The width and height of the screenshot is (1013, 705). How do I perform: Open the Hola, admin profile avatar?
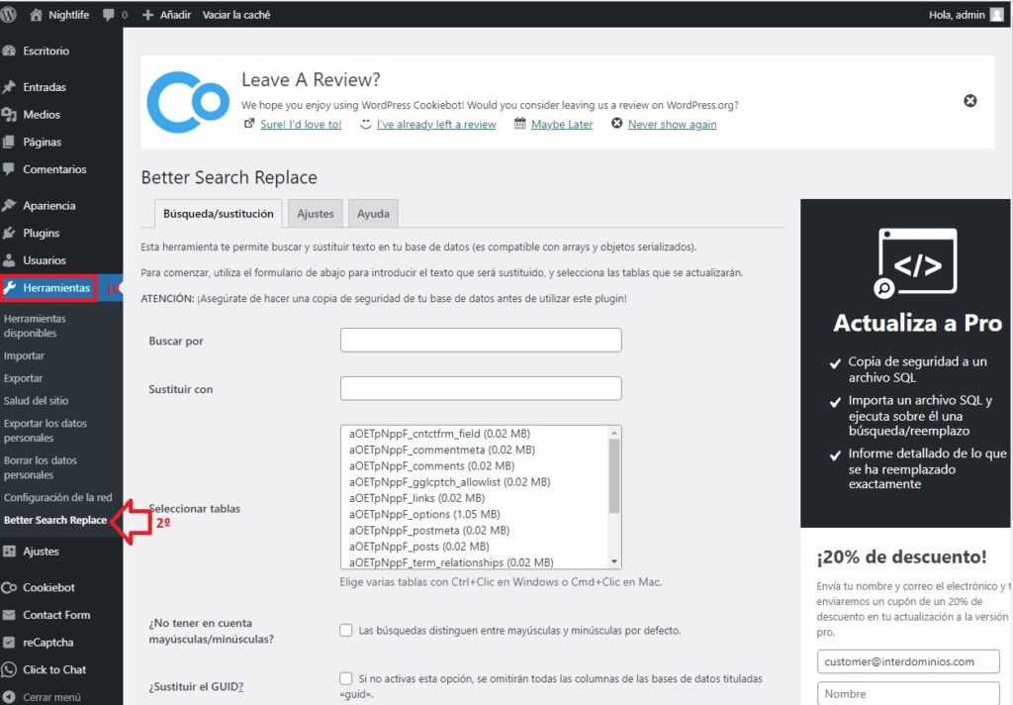pos(997,14)
